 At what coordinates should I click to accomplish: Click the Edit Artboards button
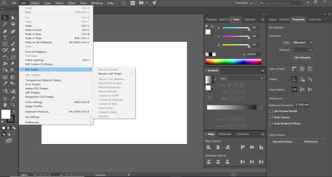(x=302, y=57)
